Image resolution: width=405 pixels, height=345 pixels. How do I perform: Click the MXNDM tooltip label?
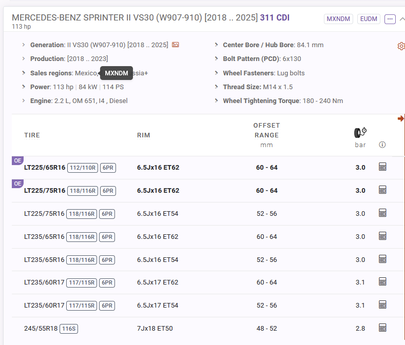pos(116,73)
